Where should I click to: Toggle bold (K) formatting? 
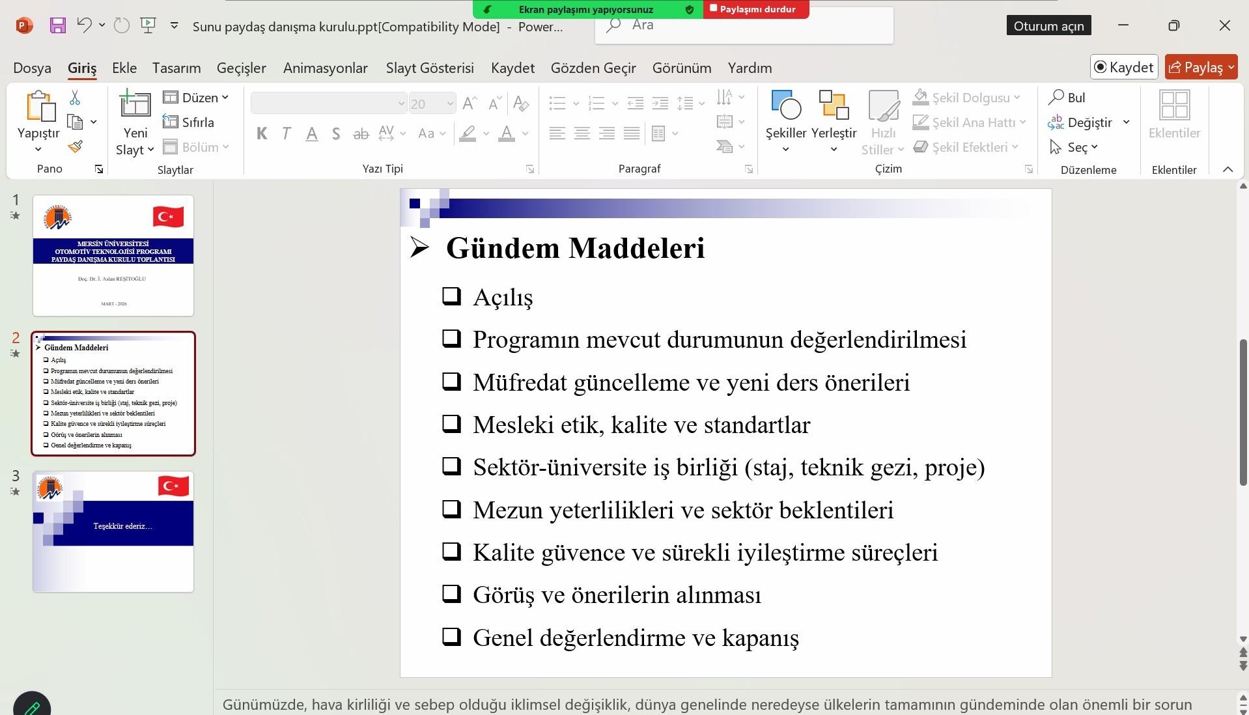coord(262,134)
